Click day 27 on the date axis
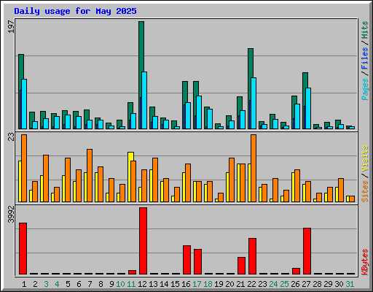 coord(306,284)
